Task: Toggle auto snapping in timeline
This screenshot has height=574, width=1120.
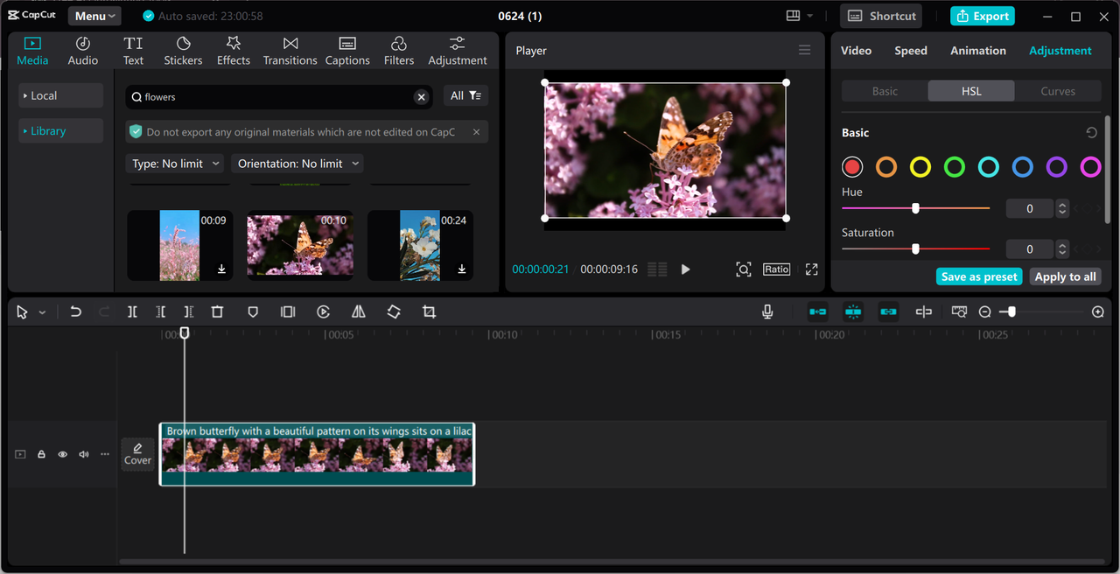Action: (x=853, y=311)
